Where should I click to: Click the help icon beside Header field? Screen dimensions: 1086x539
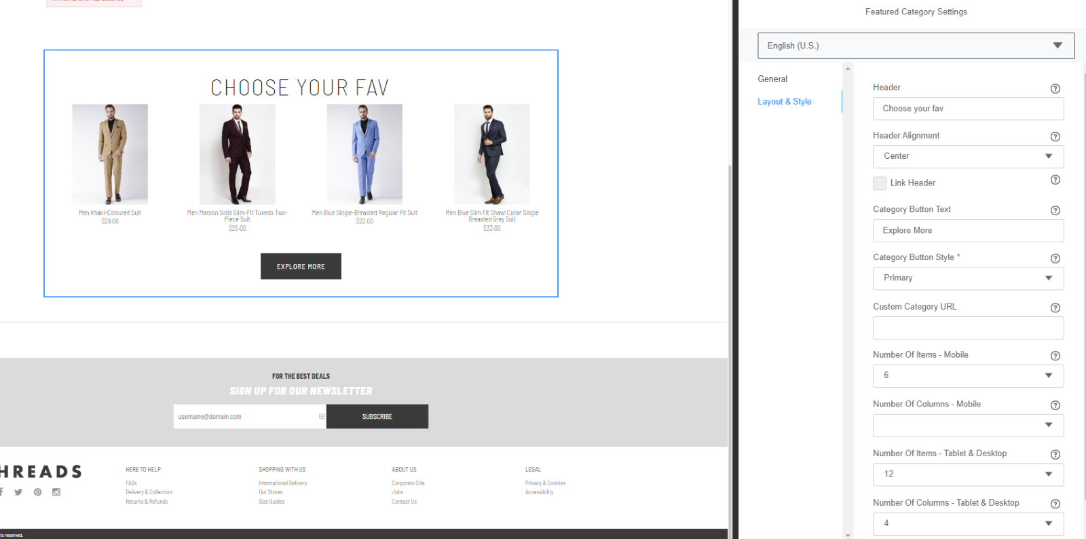[1055, 89]
